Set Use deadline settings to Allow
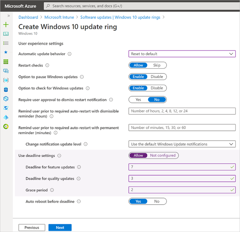This screenshot has width=240, height=232. tap(138, 155)
